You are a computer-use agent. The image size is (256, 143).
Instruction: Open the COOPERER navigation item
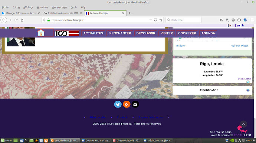coord(187,33)
